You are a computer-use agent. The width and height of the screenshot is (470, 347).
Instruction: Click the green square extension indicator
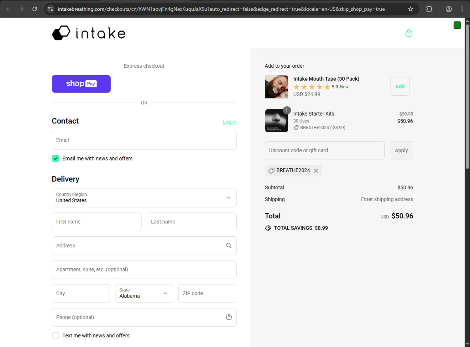coord(457,25)
